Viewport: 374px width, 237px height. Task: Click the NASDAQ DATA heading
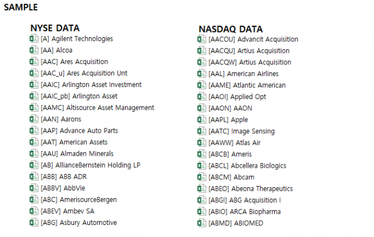click(x=231, y=29)
